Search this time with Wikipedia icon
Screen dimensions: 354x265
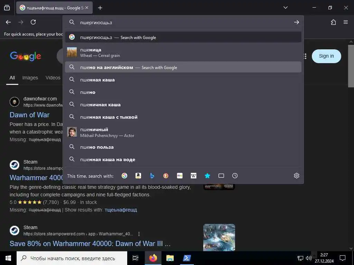coord(194,176)
